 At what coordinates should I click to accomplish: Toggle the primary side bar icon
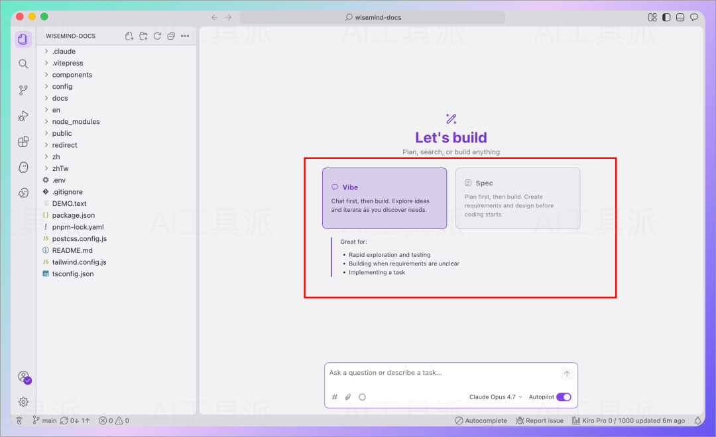click(x=666, y=17)
